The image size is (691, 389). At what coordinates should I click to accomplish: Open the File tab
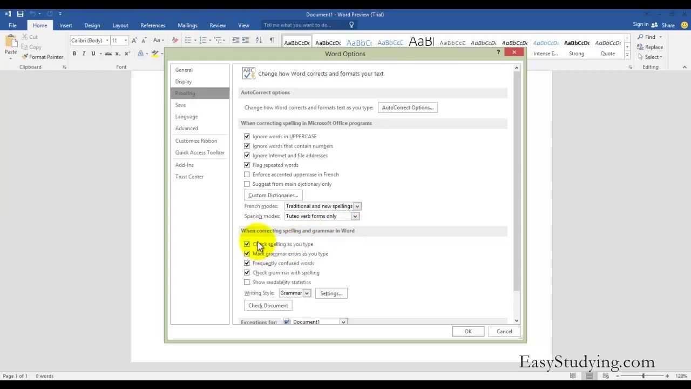pyautogui.click(x=12, y=25)
